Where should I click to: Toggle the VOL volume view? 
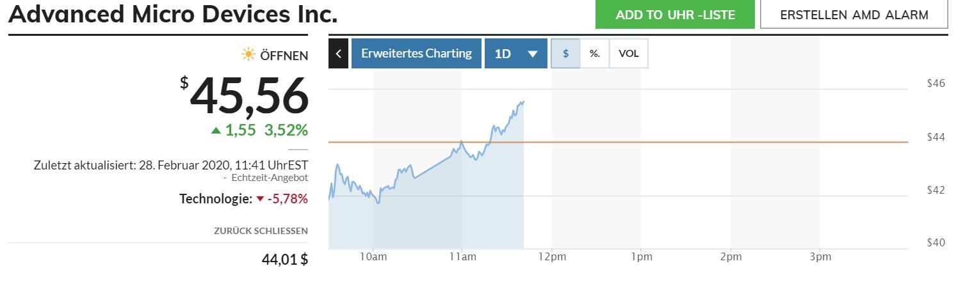(x=628, y=54)
